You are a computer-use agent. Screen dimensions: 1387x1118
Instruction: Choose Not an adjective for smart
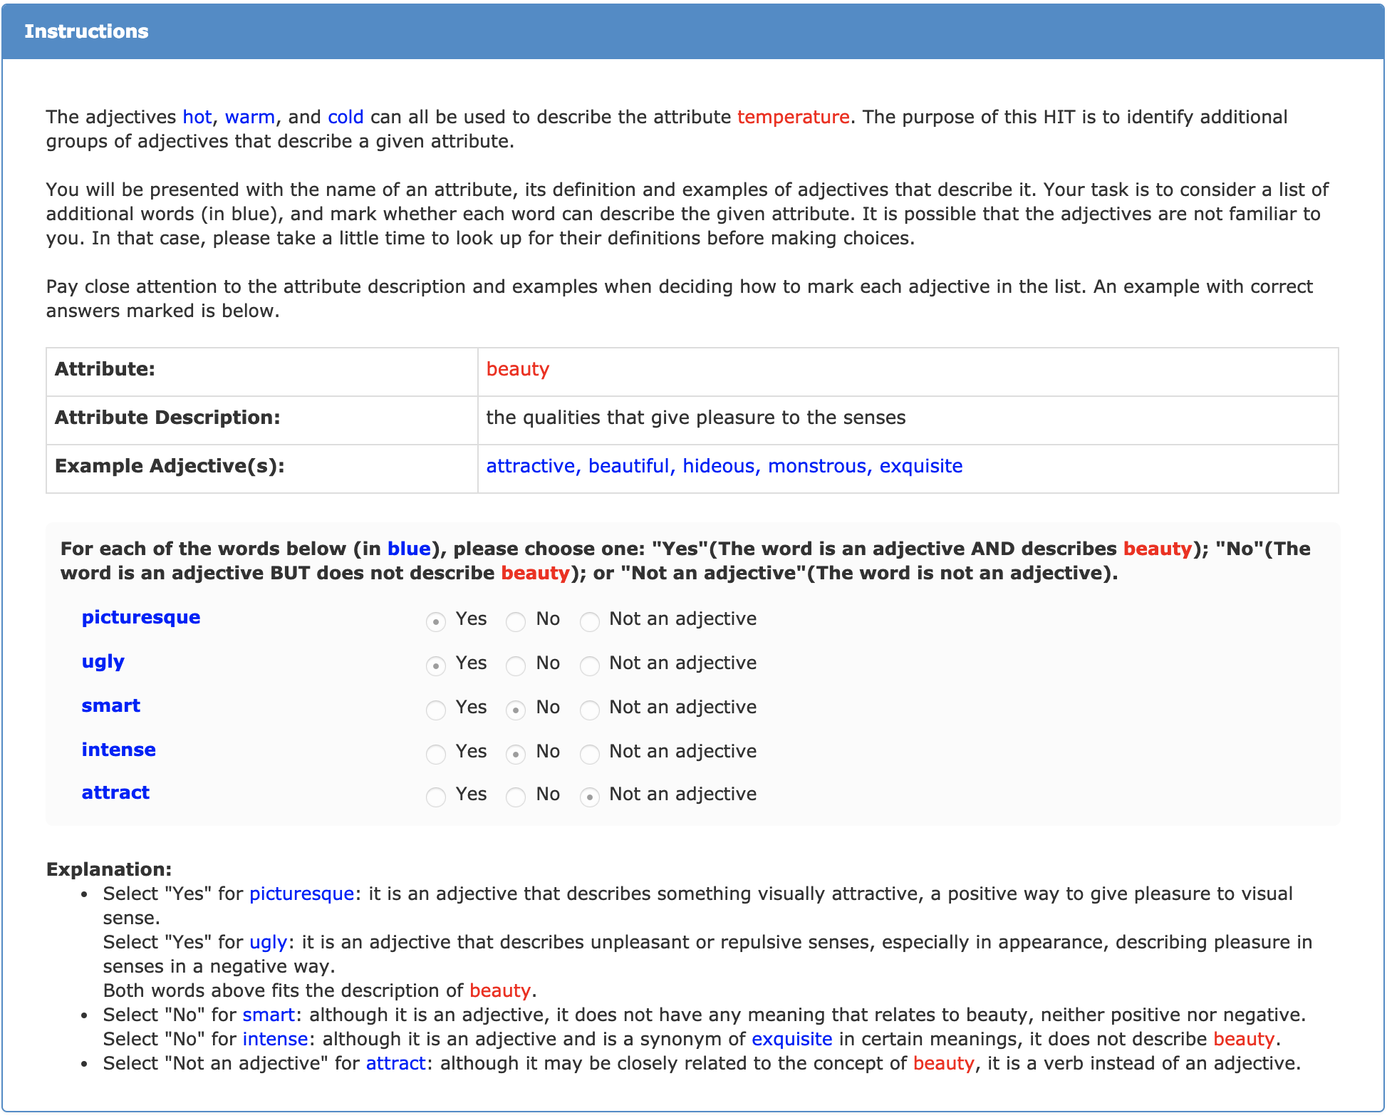coord(590,710)
